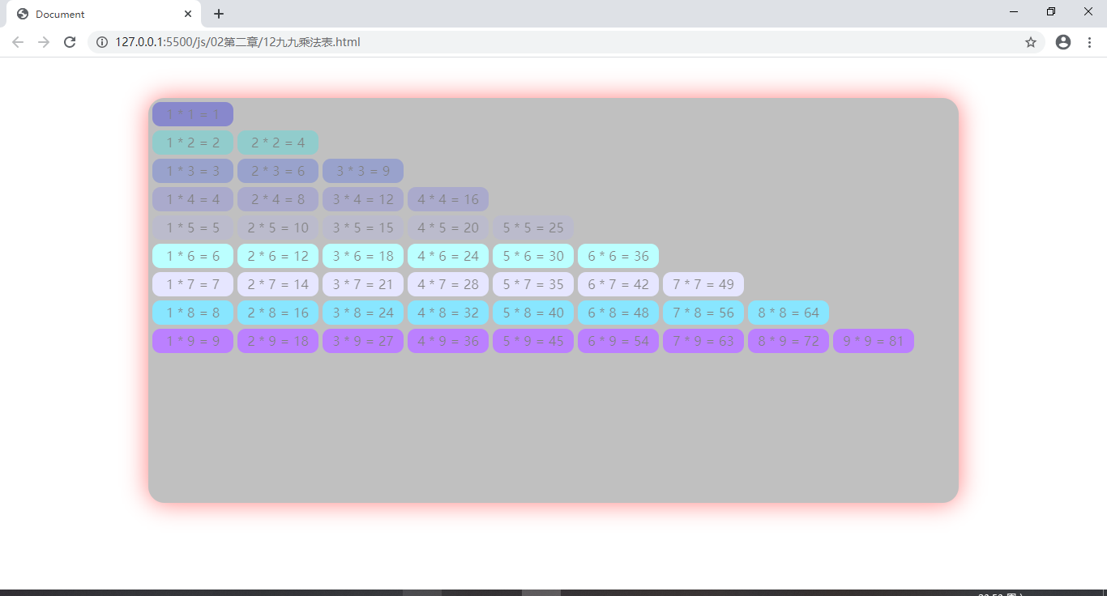
Task: View site information icon in address bar
Action: click(x=102, y=42)
